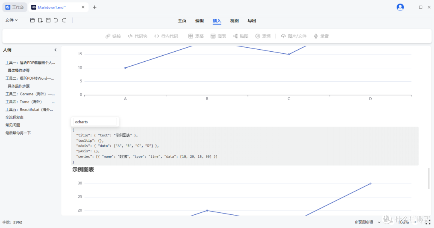Jump to outline item 全流程复盘
Viewport: 434px width, 228px height.
[x=14, y=117]
